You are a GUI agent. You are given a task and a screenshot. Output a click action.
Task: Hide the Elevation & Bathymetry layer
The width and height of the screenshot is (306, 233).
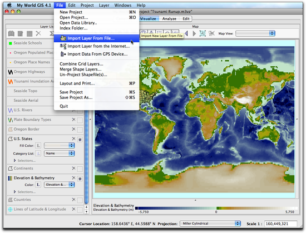(80, 179)
